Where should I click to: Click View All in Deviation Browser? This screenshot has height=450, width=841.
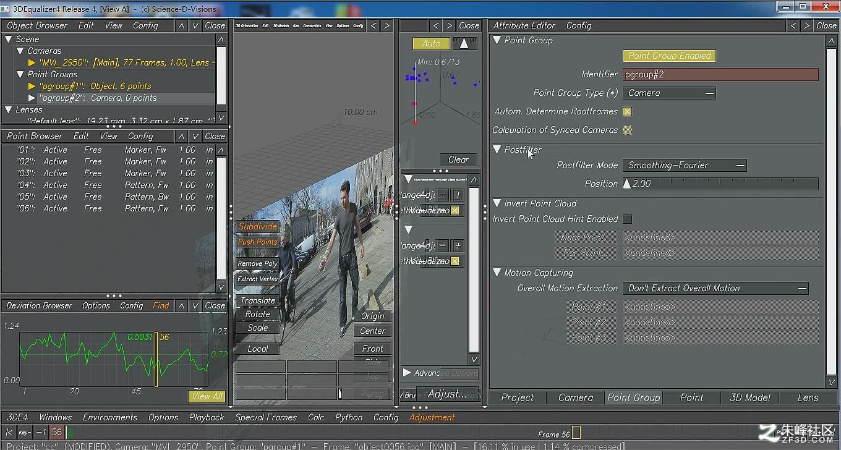207,396
